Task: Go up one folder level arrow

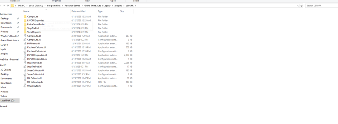Action: coord(8,6)
